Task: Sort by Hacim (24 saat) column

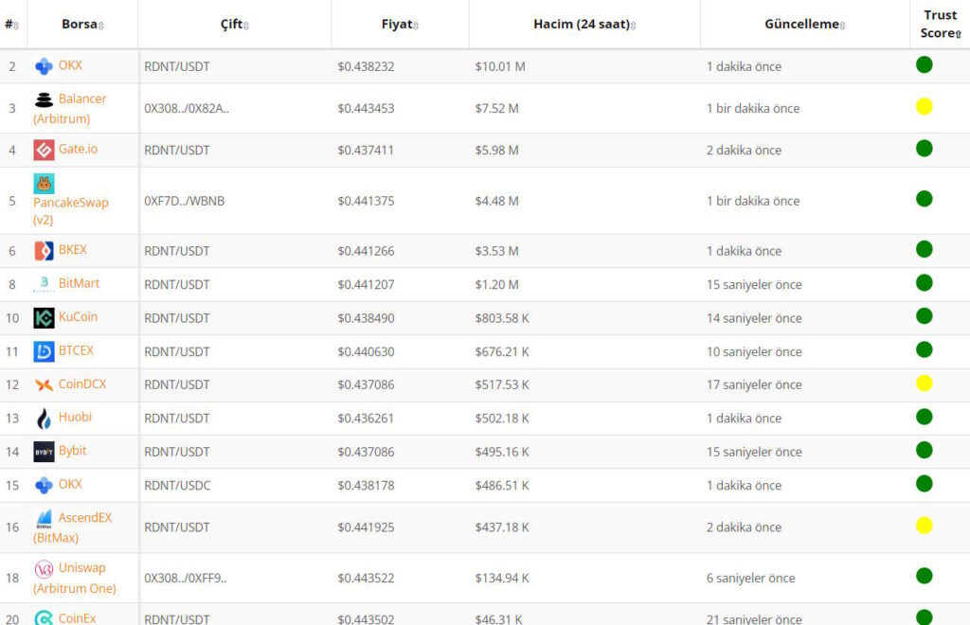Action: coord(584,24)
